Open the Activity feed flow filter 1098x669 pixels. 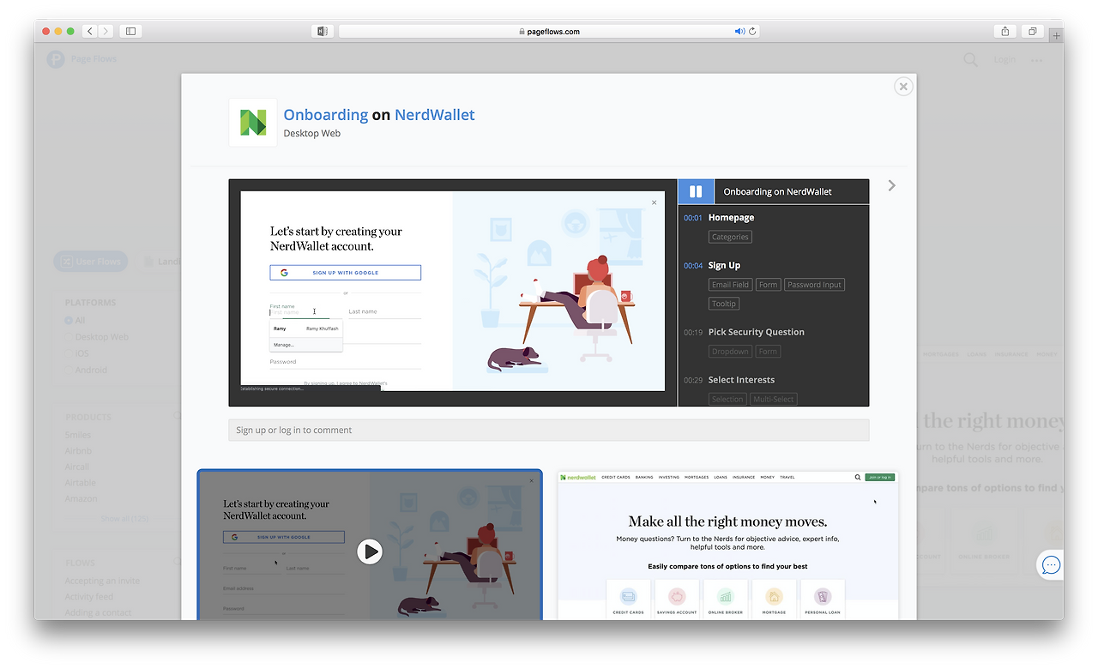[89, 596]
